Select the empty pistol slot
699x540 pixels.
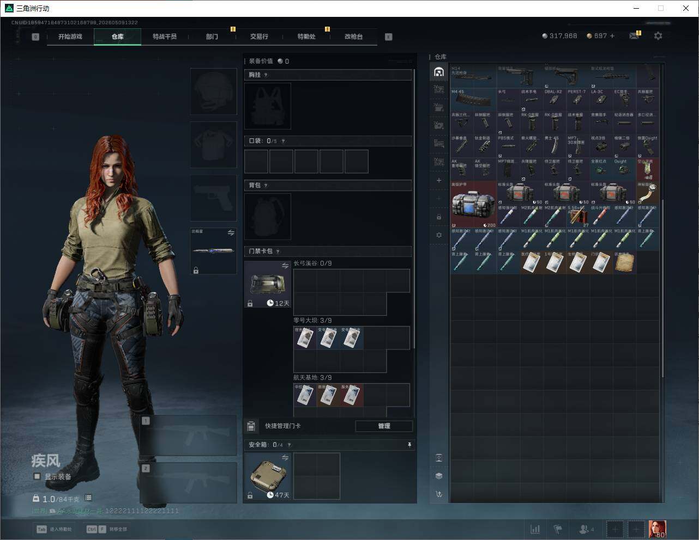pyautogui.click(x=214, y=198)
